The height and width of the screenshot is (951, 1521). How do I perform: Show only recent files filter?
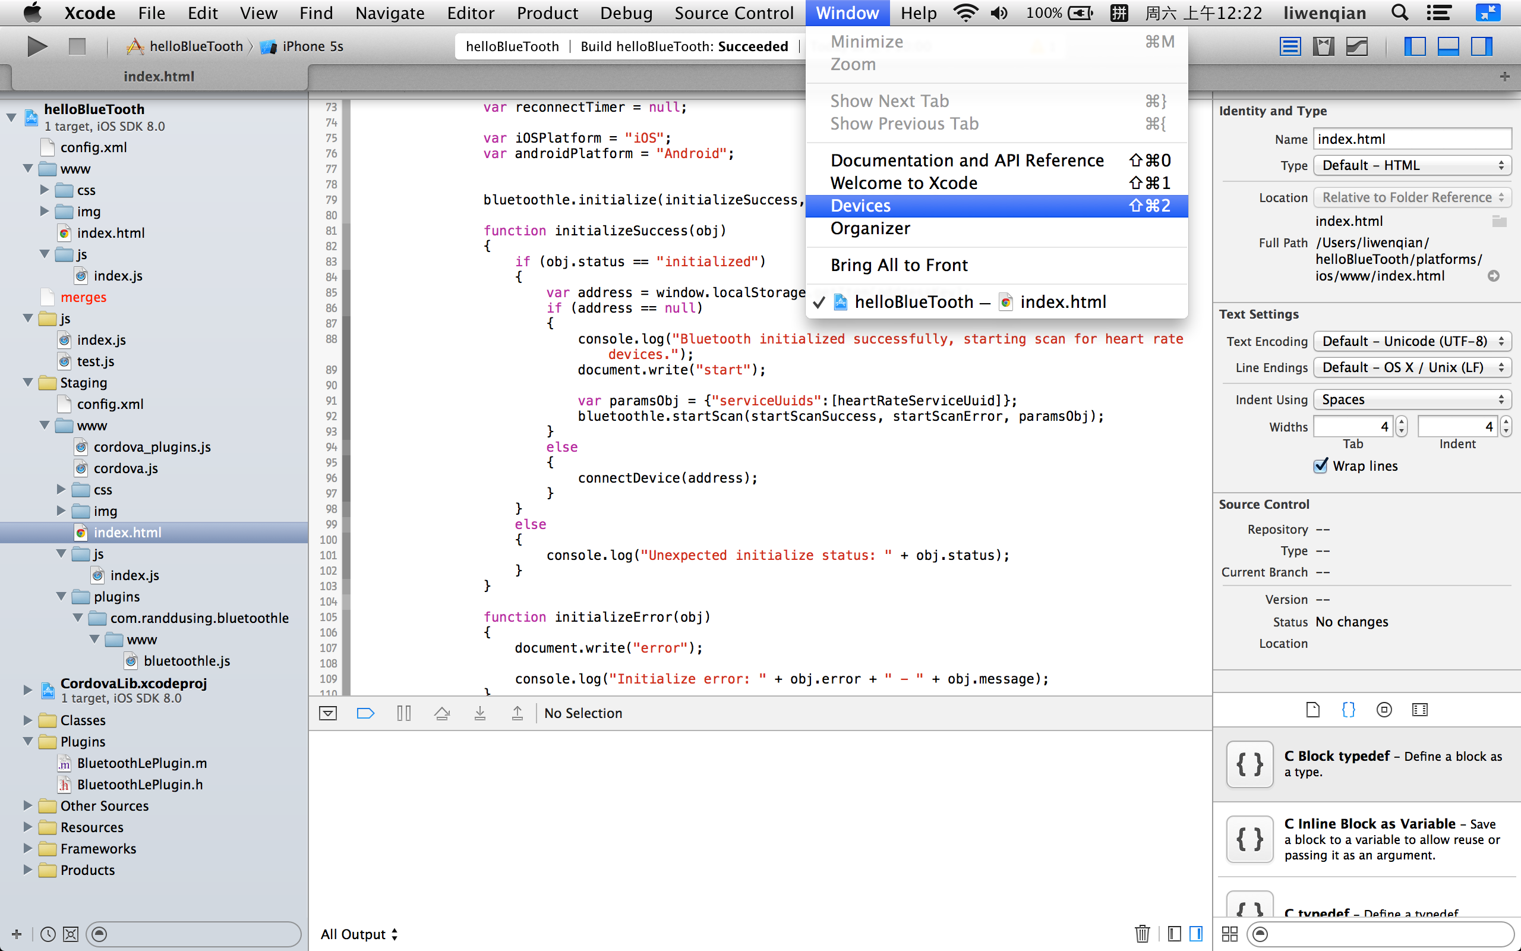(48, 934)
